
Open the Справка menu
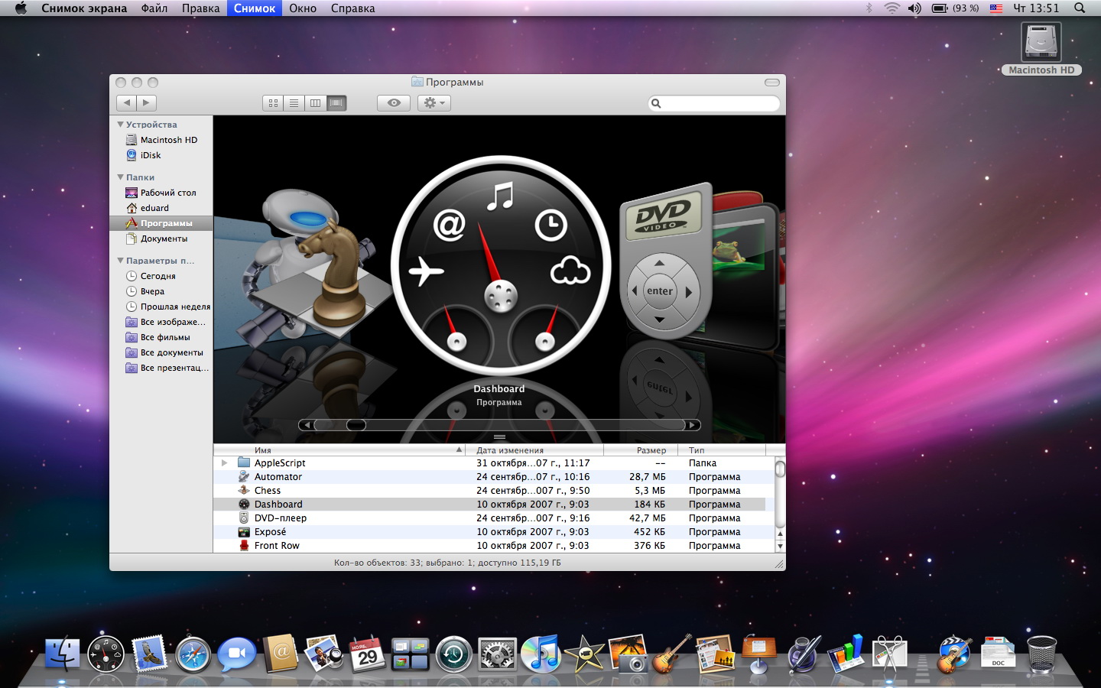tap(352, 8)
